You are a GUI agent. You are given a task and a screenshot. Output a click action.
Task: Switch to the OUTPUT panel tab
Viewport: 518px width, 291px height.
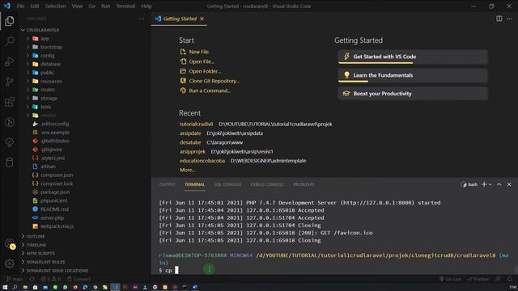pos(168,184)
